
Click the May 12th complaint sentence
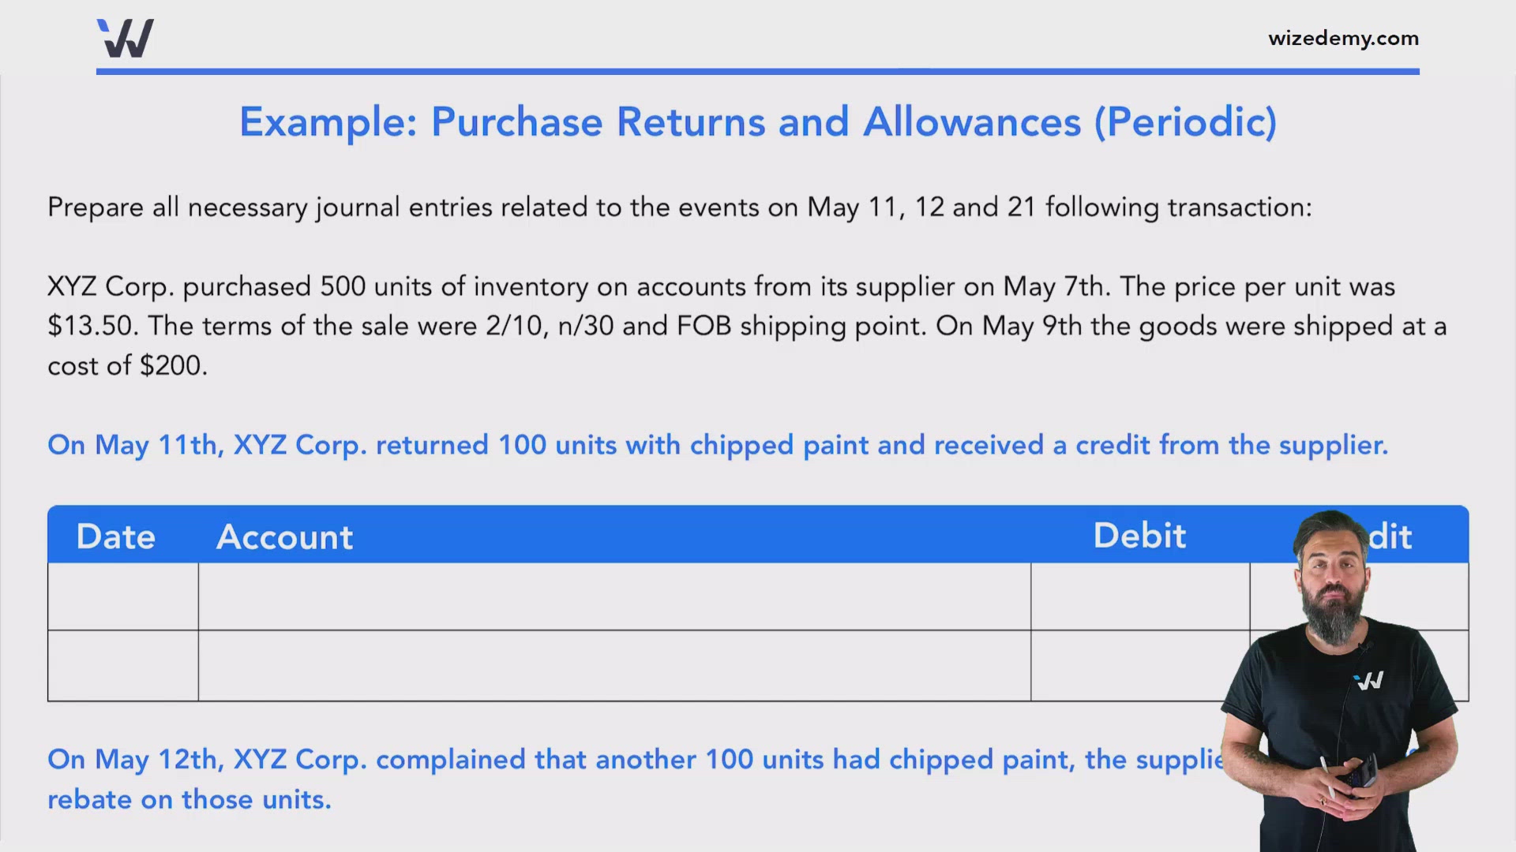(632, 760)
